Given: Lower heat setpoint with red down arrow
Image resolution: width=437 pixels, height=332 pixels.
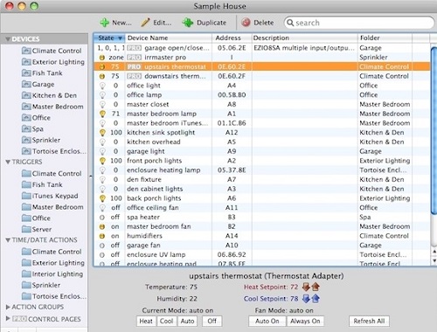Looking at the screenshot, I should pyautogui.click(x=306, y=287).
